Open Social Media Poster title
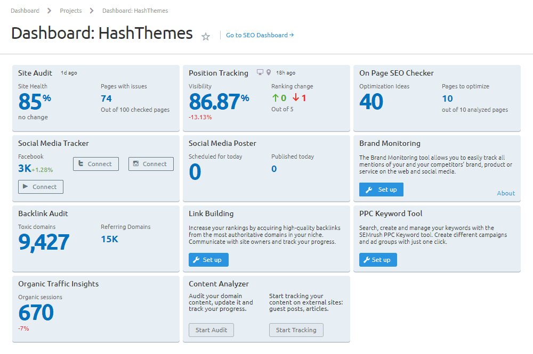The width and height of the screenshot is (533, 354). pos(222,143)
